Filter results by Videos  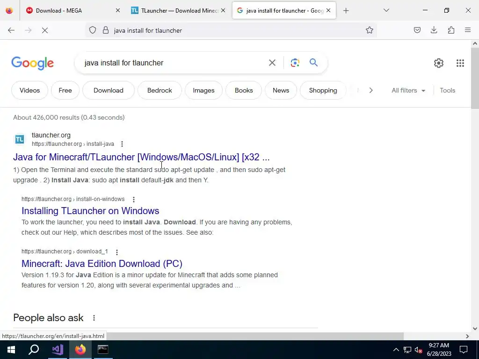tap(29, 90)
